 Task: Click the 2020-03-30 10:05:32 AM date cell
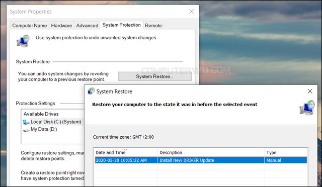point(121,160)
